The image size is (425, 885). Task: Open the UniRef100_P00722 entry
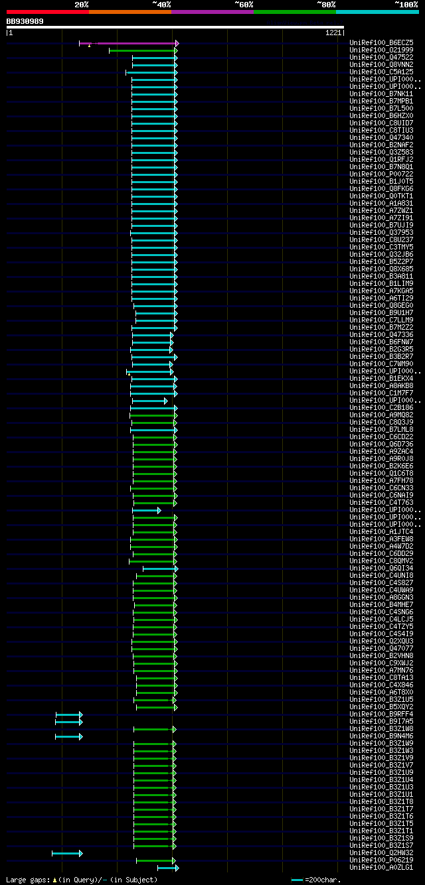pos(382,174)
